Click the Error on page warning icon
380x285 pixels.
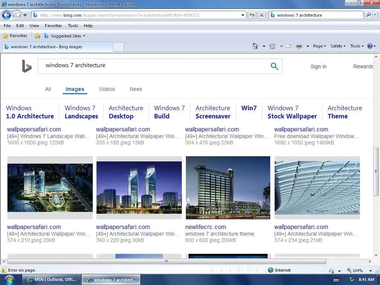[x=4, y=270]
